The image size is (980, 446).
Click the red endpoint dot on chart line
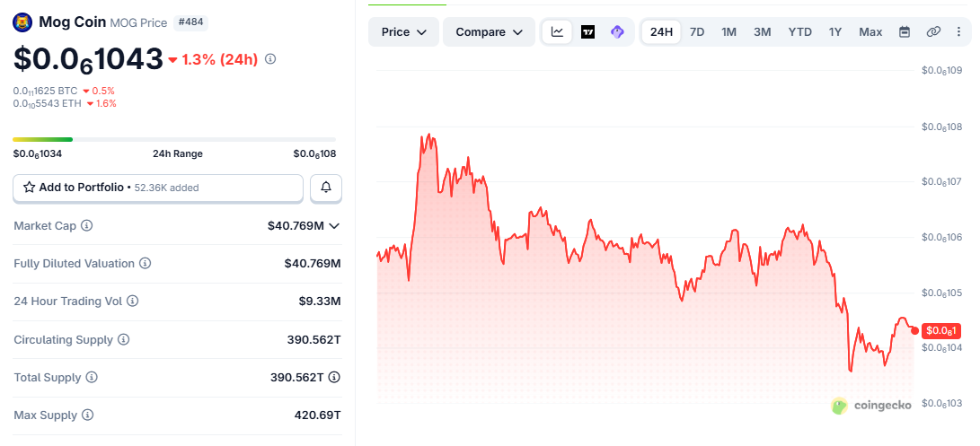(x=914, y=330)
